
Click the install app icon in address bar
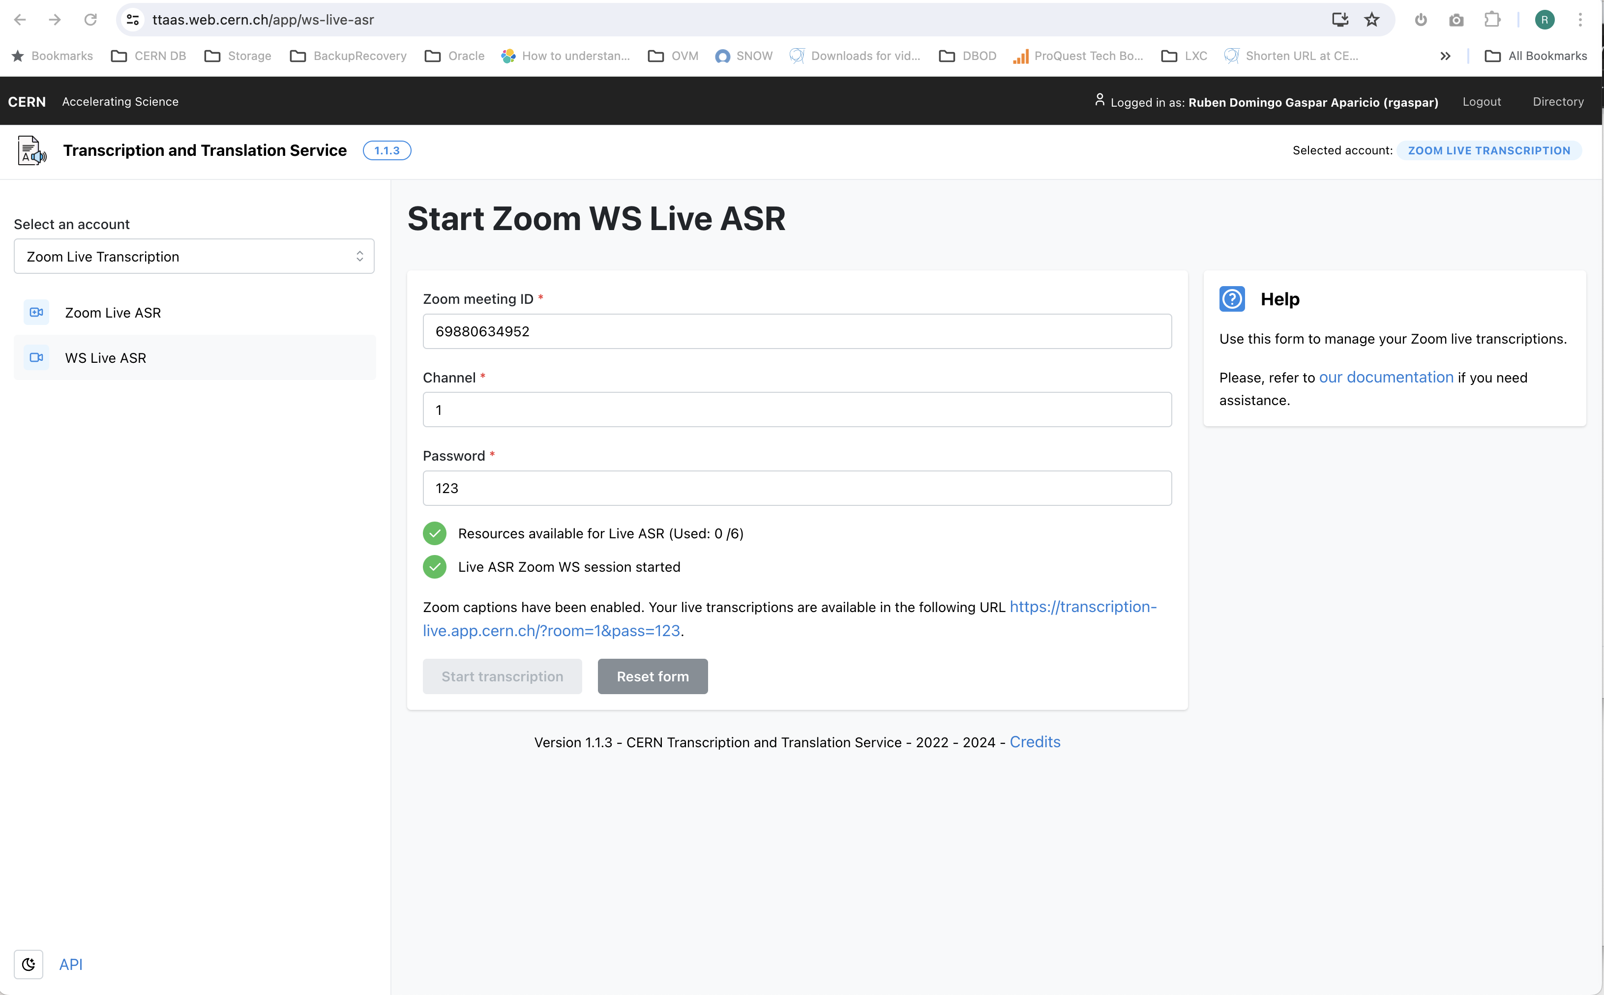(1340, 20)
